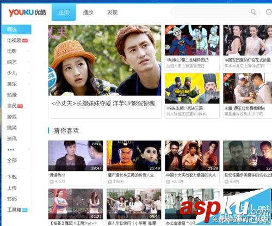Expand the 电影 submenu arrow

click(x=29, y=51)
